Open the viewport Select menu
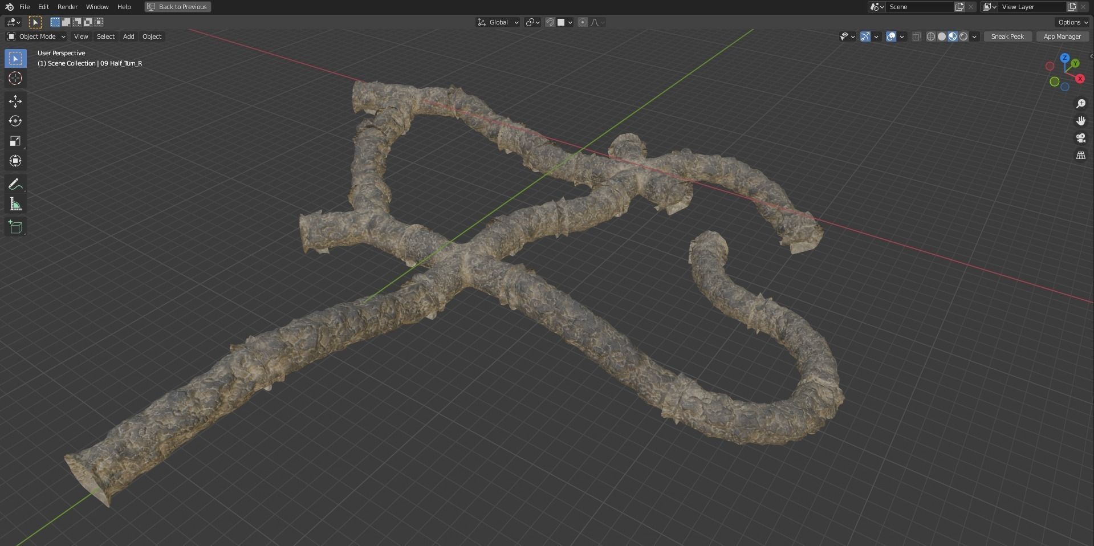This screenshot has height=546, width=1094. tap(105, 36)
